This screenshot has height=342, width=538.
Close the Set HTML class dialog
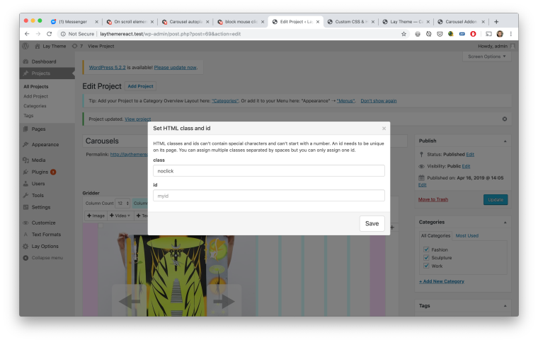(384, 129)
